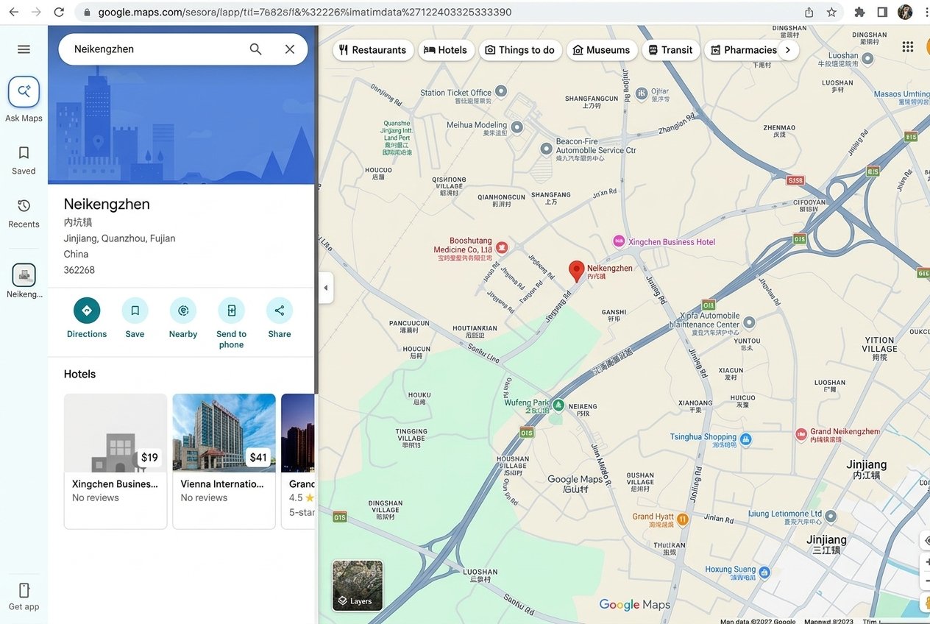Select Station Ticket Office marker
930x624 pixels.
tap(501, 92)
